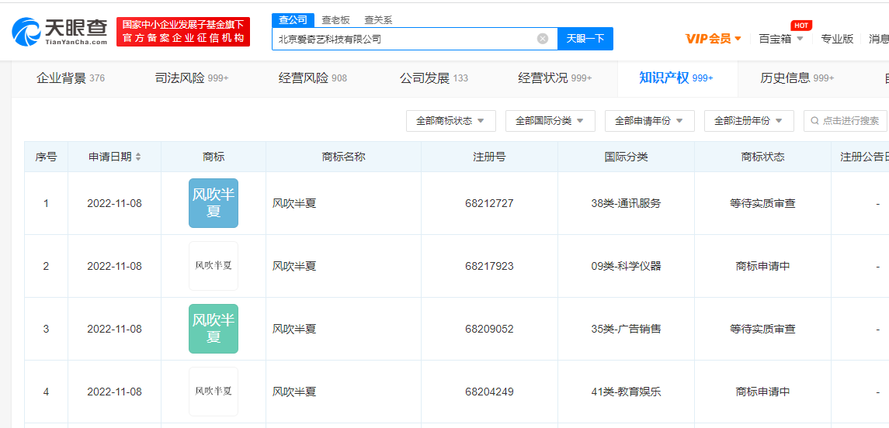Open the 全部国际分类 dropdown

550,121
